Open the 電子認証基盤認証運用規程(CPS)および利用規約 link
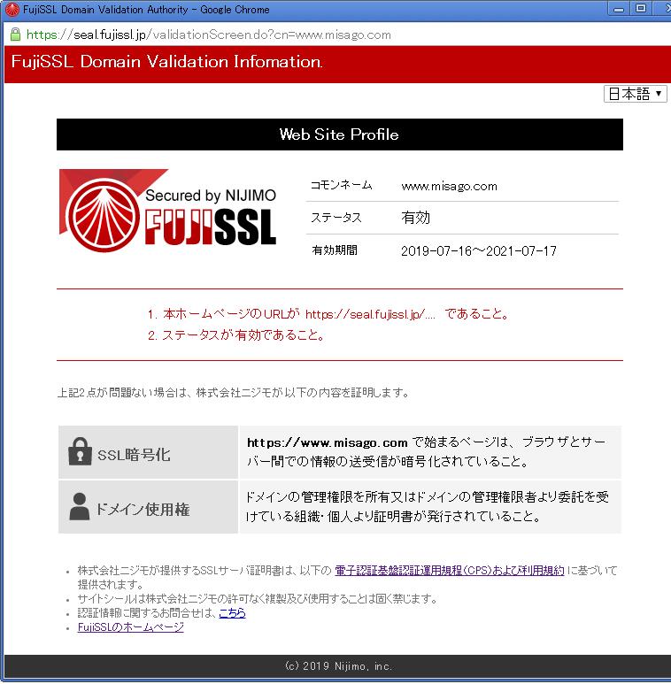This screenshot has width=671, height=684. click(450, 571)
